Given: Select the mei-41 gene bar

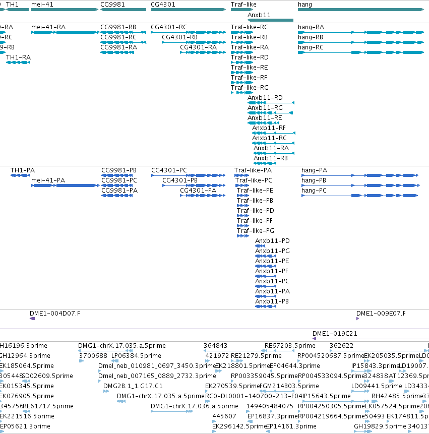Looking at the screenshot, I should click(x=65, y=10).
